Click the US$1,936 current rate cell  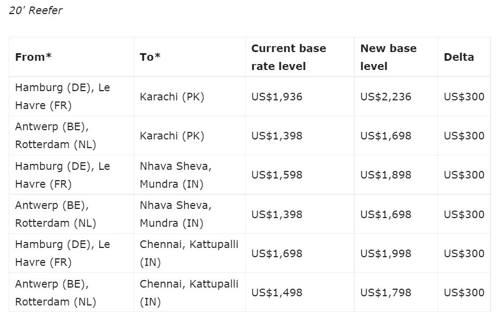(277, 97)
